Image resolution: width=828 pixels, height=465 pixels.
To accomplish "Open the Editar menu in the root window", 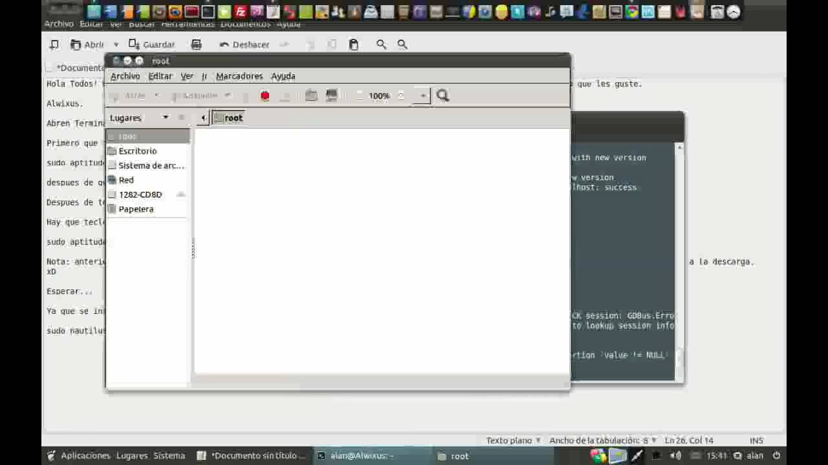I will coord(160,76).
